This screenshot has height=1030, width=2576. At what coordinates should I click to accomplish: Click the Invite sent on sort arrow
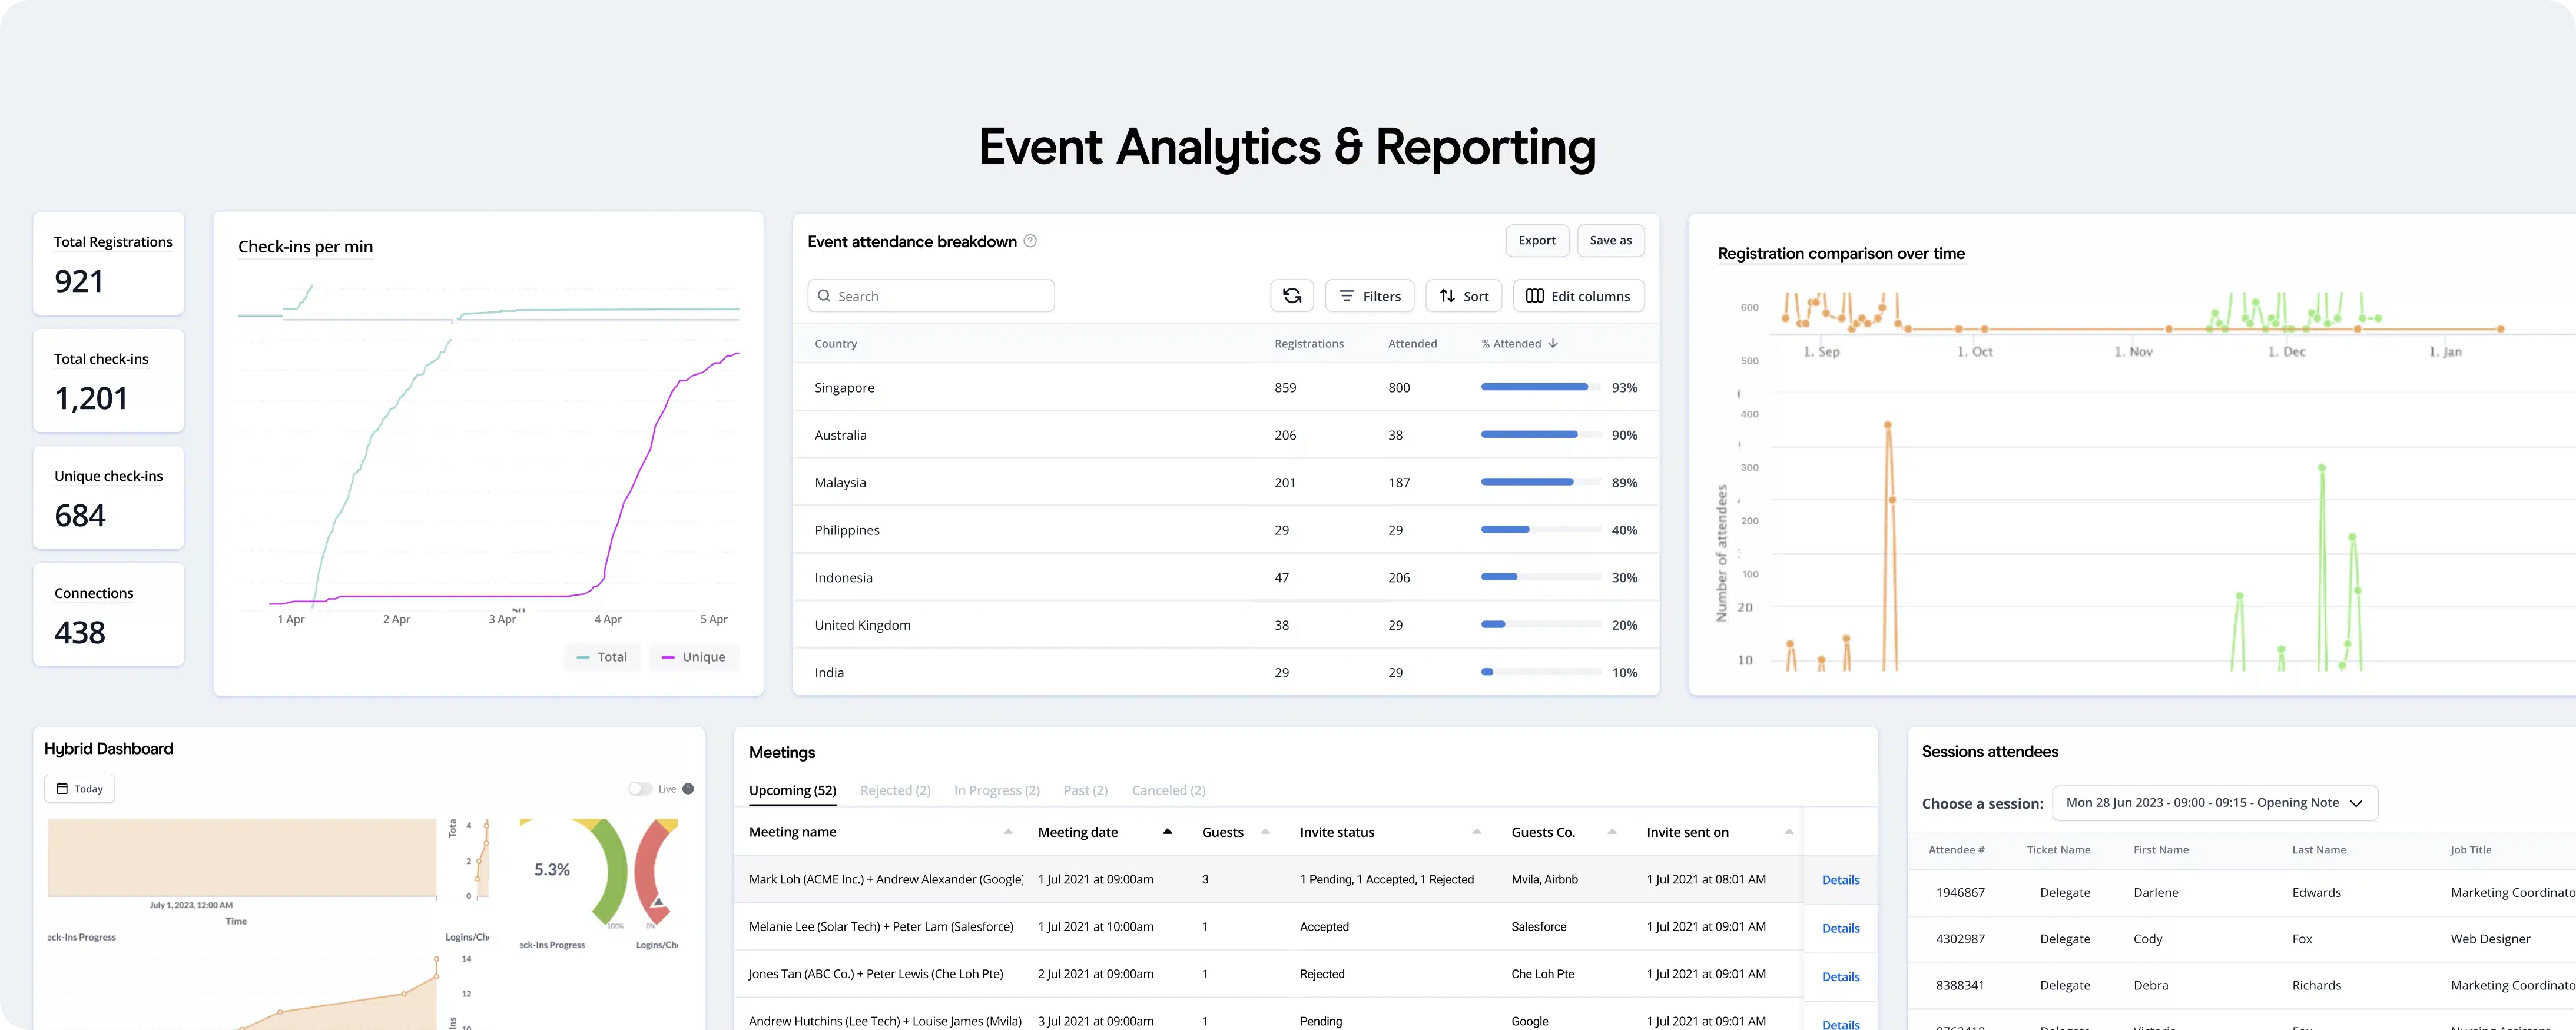tap(1789, 832)
